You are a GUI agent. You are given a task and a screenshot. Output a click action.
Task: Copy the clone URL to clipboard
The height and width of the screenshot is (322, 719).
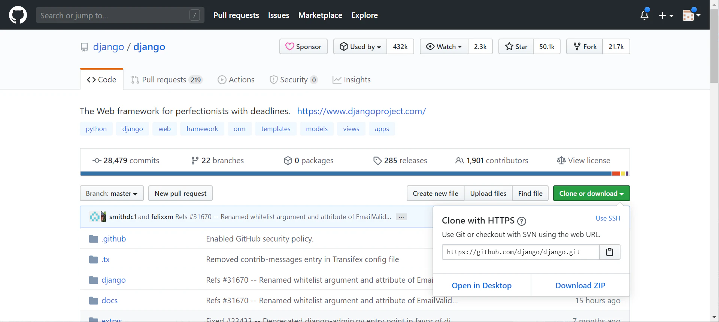[x=610, y=252]
